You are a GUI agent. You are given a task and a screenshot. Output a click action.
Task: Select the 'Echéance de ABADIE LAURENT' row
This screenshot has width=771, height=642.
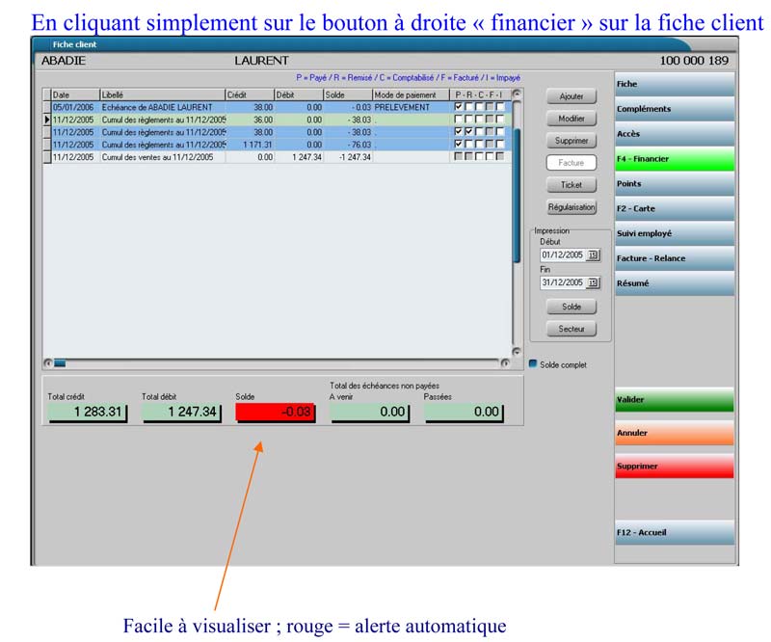click(278, 107)
